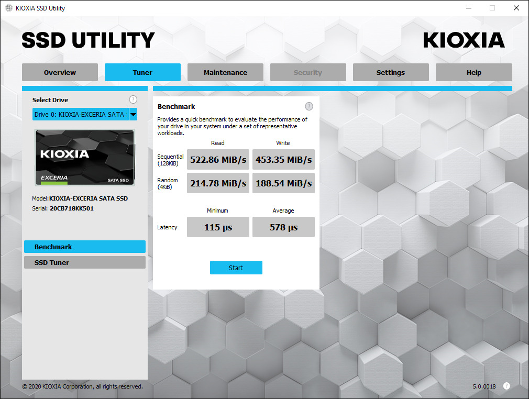Click the Sequential Read 522.86 MiB/s result
Viewport: 529px width, 399px height.
point(218,159)
